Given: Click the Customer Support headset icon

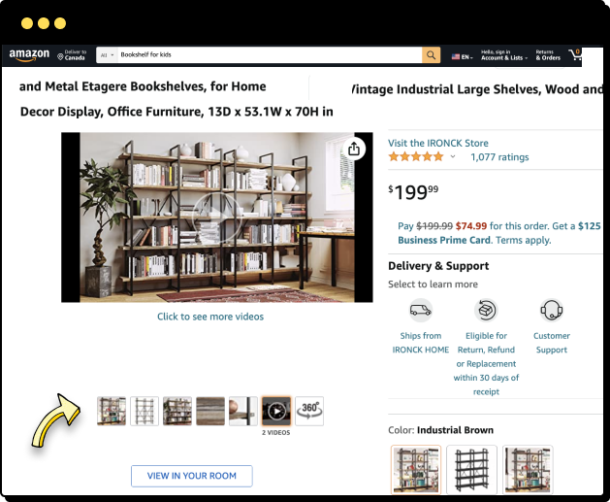Looking at the screenshot, I should pos(551,311).
